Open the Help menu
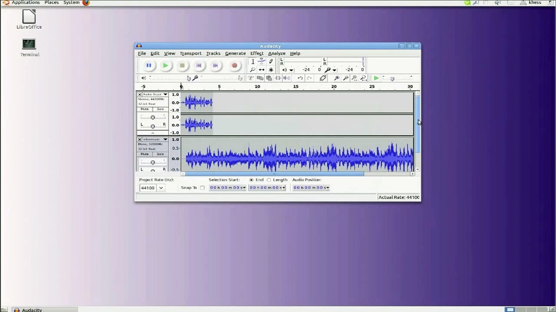The width and height of the screenshot is (556, 312). pyautogui.click(x=295, y=53)
